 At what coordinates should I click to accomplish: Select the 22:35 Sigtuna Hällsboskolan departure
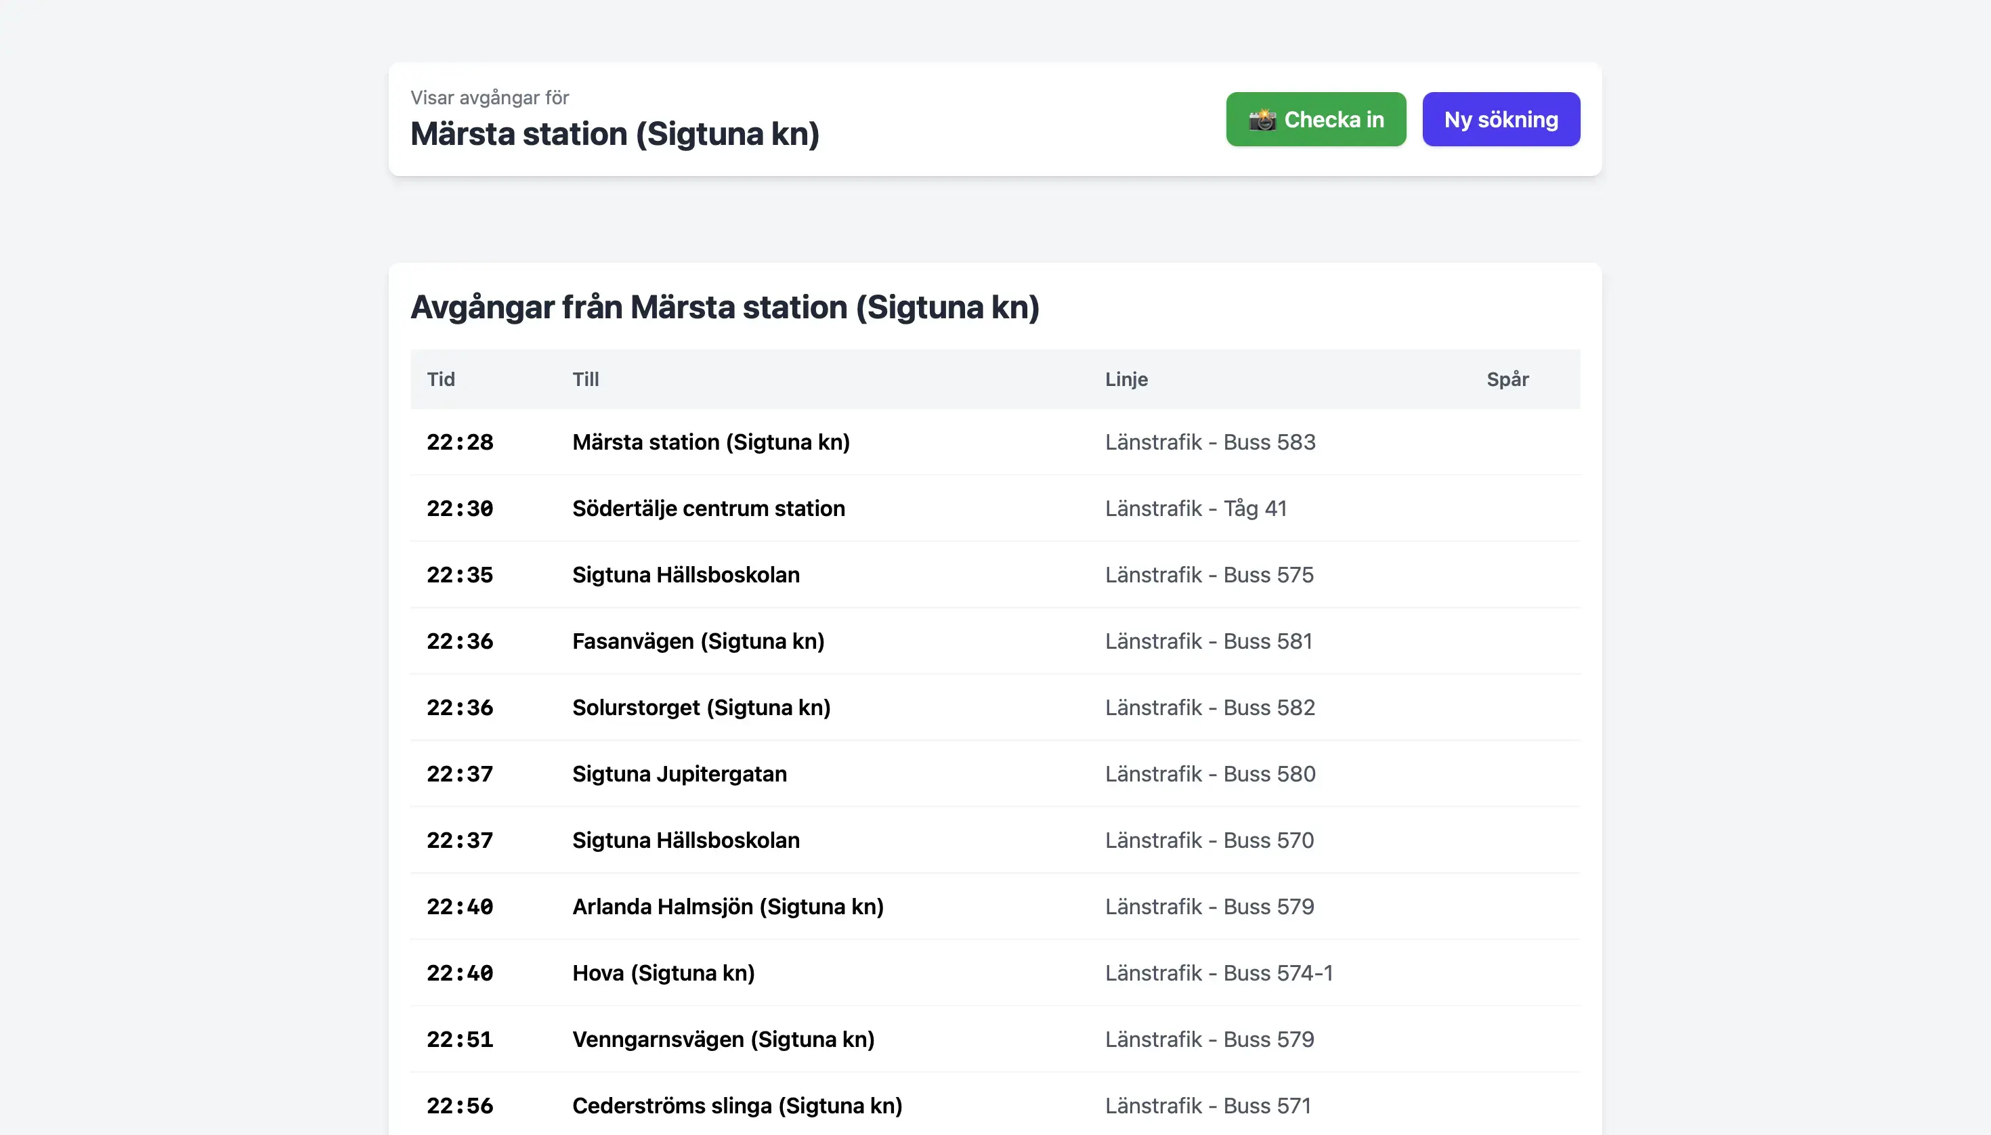pos(685,574)
